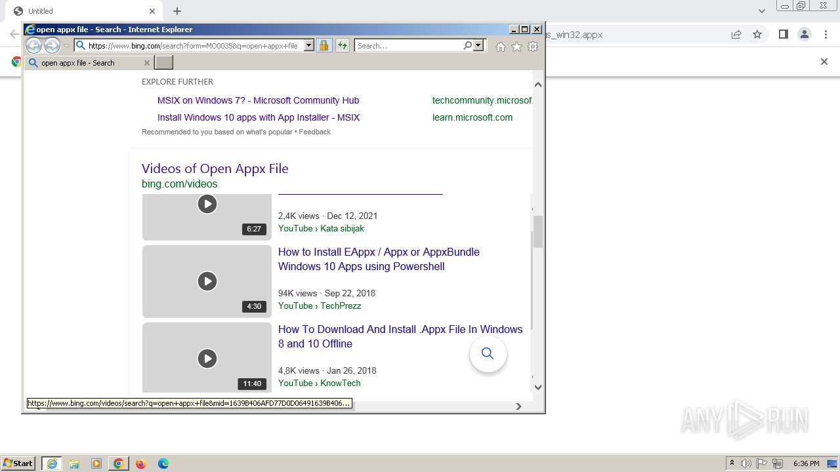Bookmark the page with Chrome star
This screenshot has width=840, height=472.
tap(757, 34)
